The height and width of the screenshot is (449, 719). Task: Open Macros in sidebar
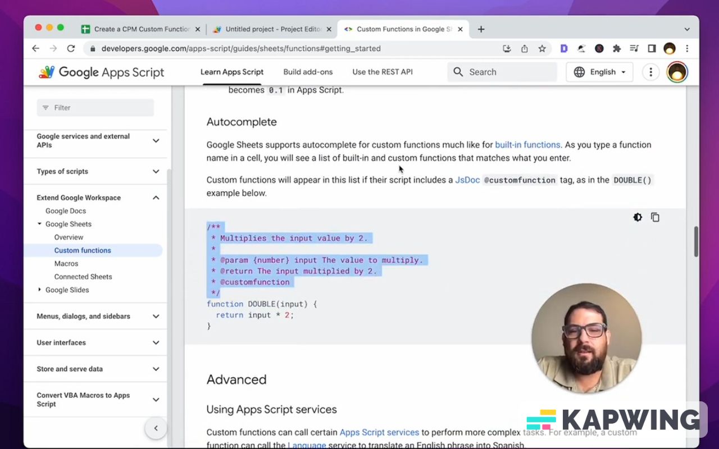point(66,264)
